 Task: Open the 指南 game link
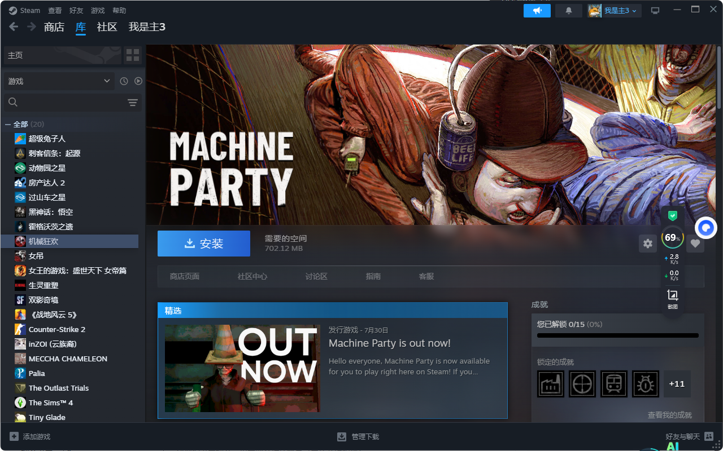373,276
